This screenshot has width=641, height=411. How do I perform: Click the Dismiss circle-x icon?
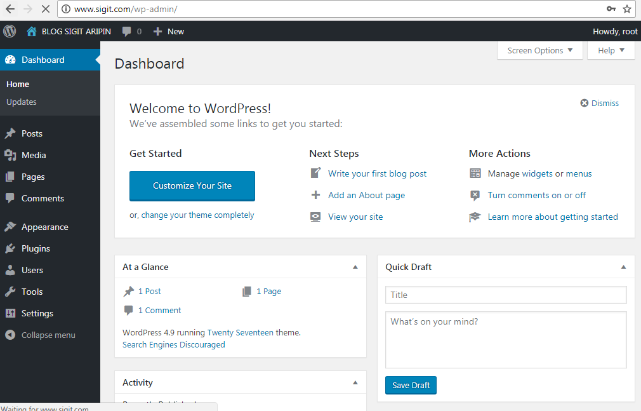[585, 103]
